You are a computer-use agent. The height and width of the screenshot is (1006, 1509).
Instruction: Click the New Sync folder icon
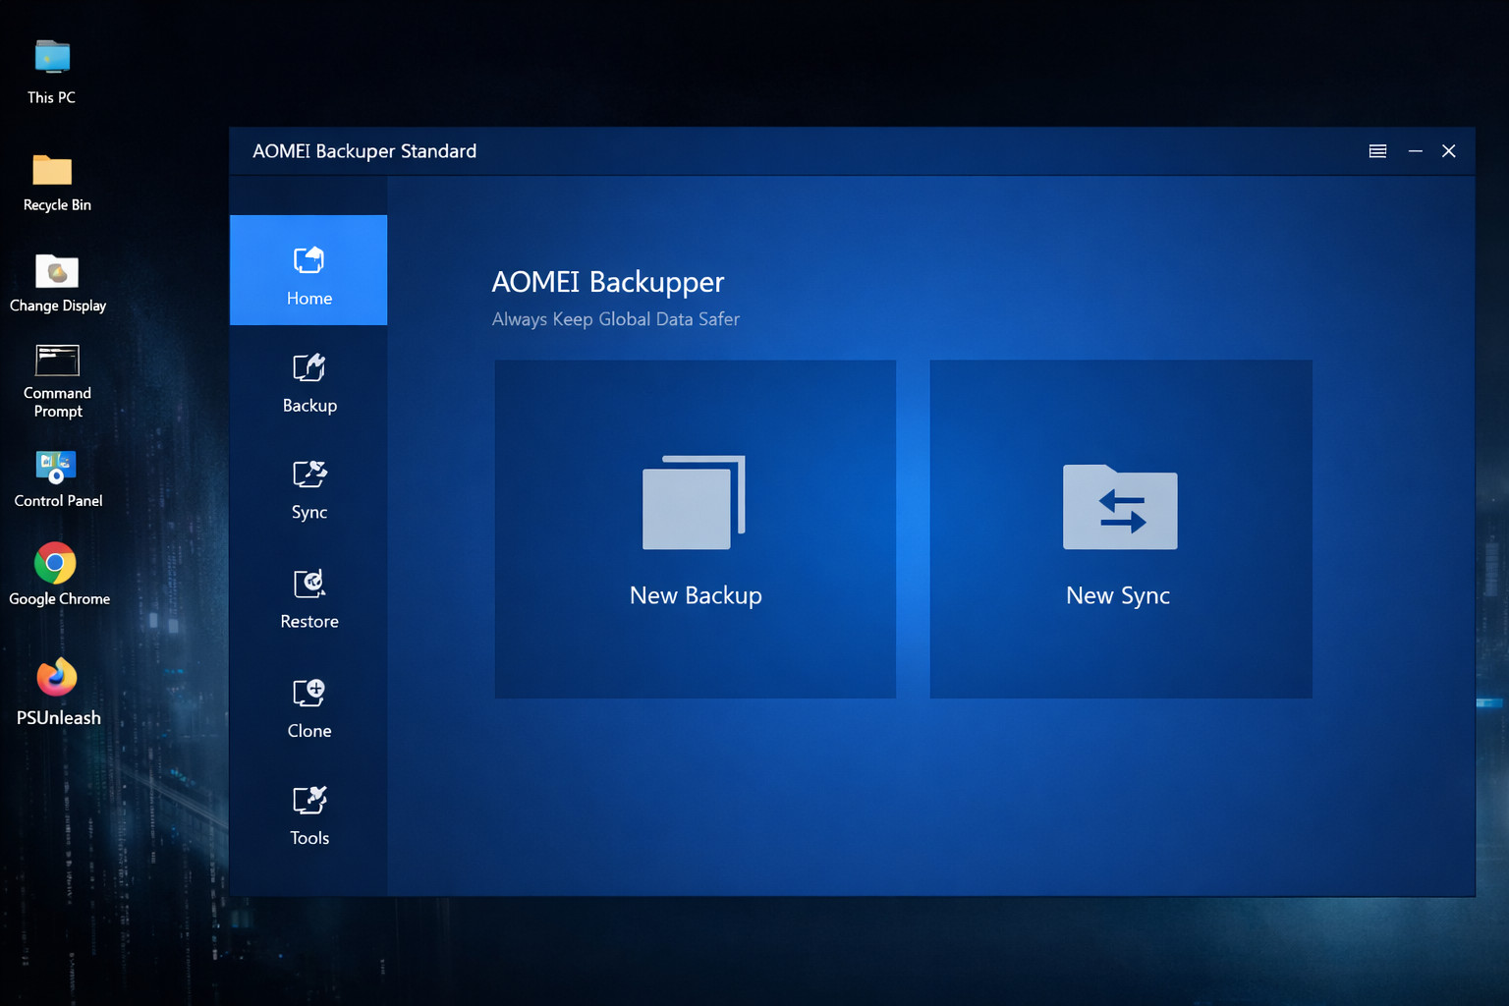pyautogui.click(x=1119, y=508)
